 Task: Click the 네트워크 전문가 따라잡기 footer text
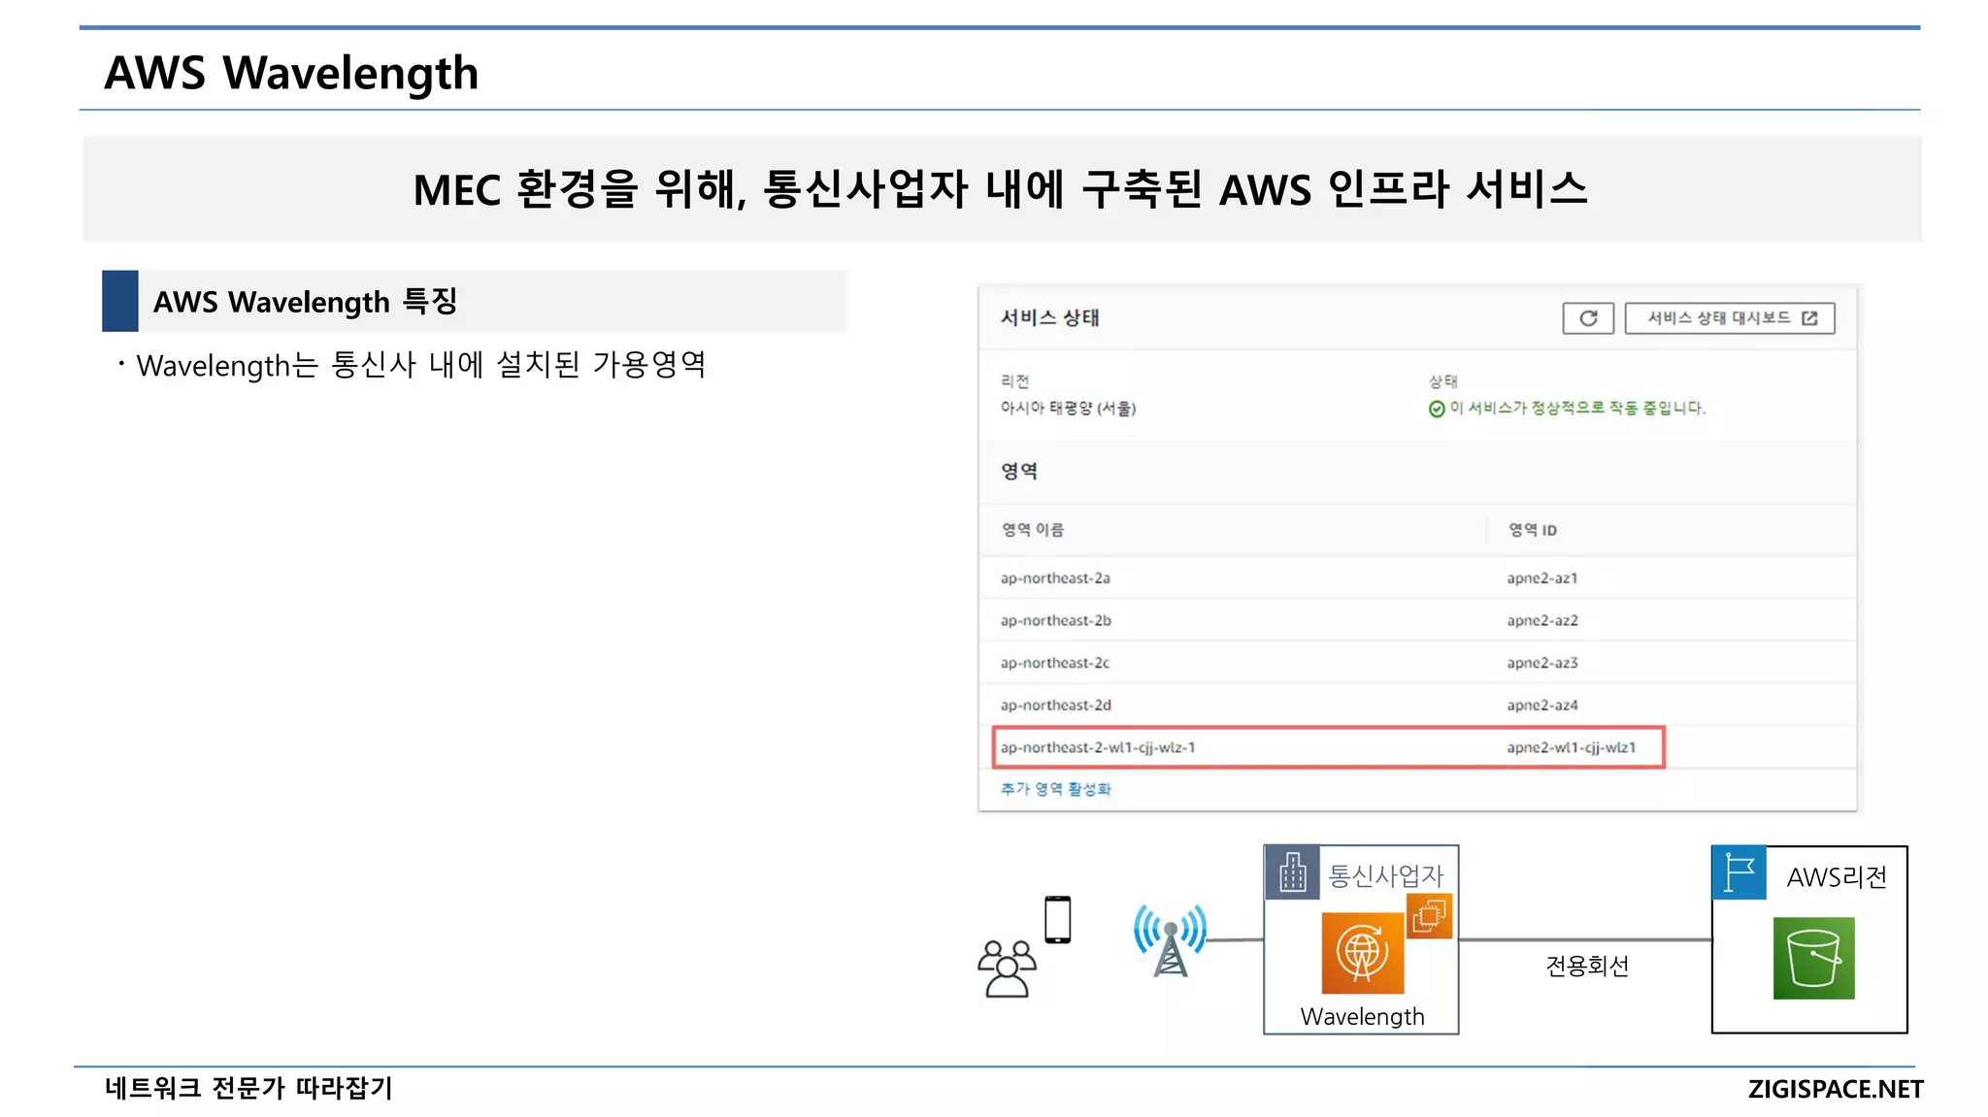[x=248, y=1088]
